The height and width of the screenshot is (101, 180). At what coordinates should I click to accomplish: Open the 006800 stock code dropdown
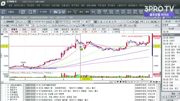tap(16, 22)
